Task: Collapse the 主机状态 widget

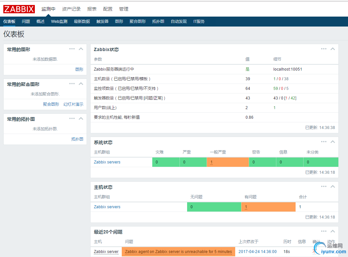Action: (333, 186)
